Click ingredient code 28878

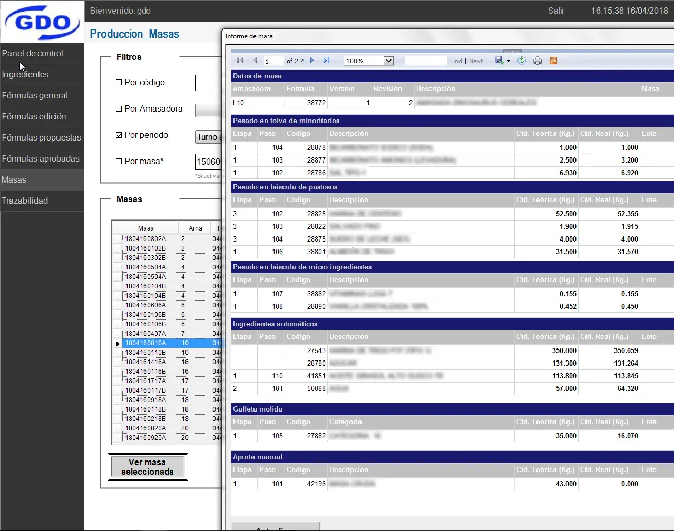(x=316, y=148)
